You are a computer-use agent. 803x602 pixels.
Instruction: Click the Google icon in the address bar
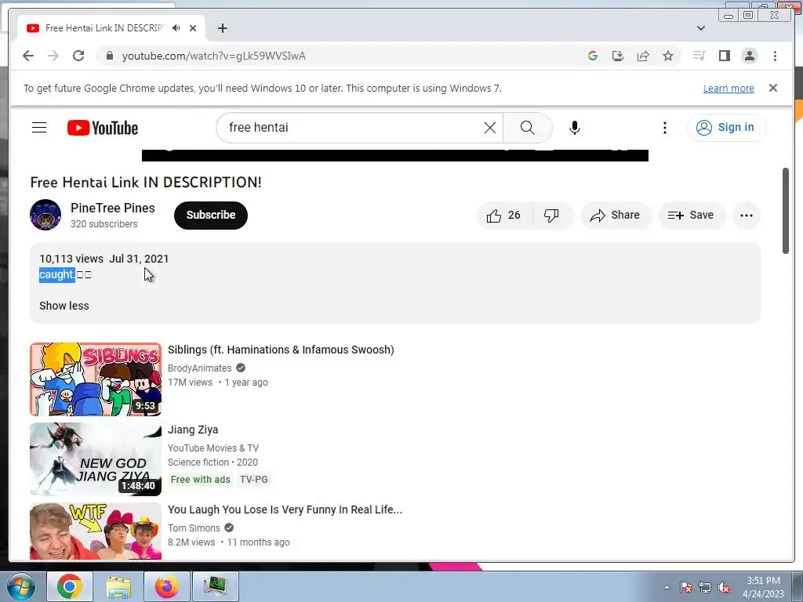(x=593, y=56)
